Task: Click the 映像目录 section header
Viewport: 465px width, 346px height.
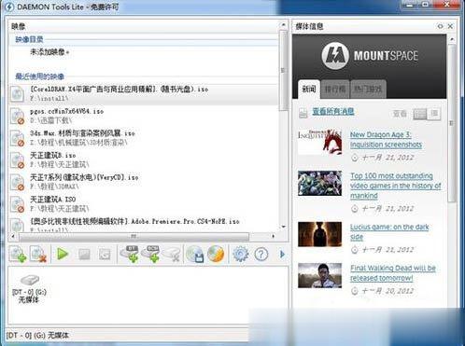Action: tap(29, 39)
